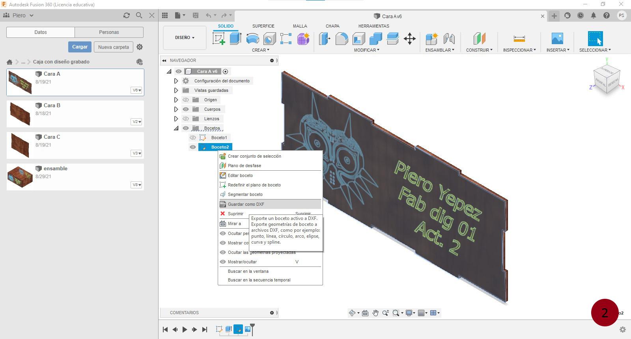Click the view cube
The height and width of the screenshot is (339, 631).
607,79
